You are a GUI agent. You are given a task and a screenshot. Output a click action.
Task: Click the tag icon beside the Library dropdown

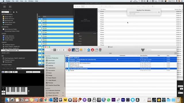[17, 12]
